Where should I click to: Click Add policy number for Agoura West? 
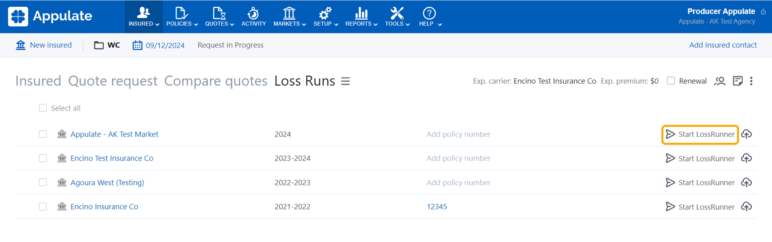coord(458,183)
